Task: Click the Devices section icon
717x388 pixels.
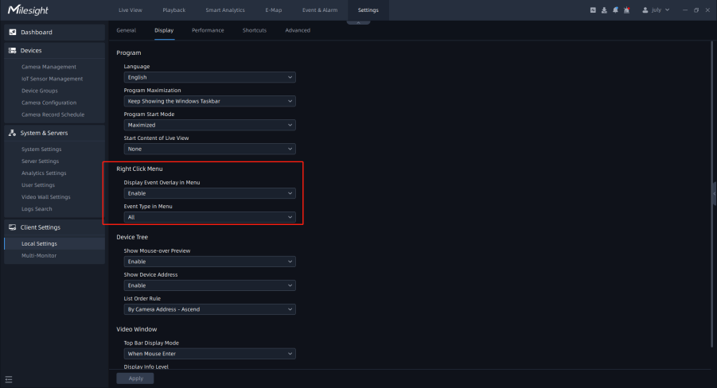Action: [13, 50]
